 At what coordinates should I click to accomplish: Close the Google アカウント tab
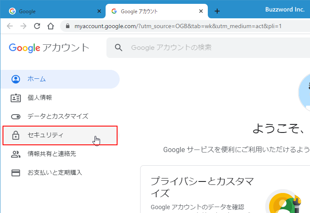[201, 11]
